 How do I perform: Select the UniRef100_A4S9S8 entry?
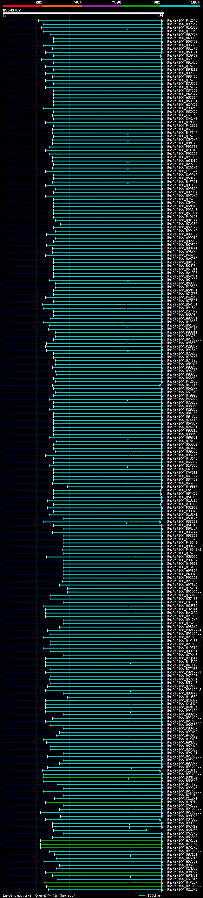[182, 735]
